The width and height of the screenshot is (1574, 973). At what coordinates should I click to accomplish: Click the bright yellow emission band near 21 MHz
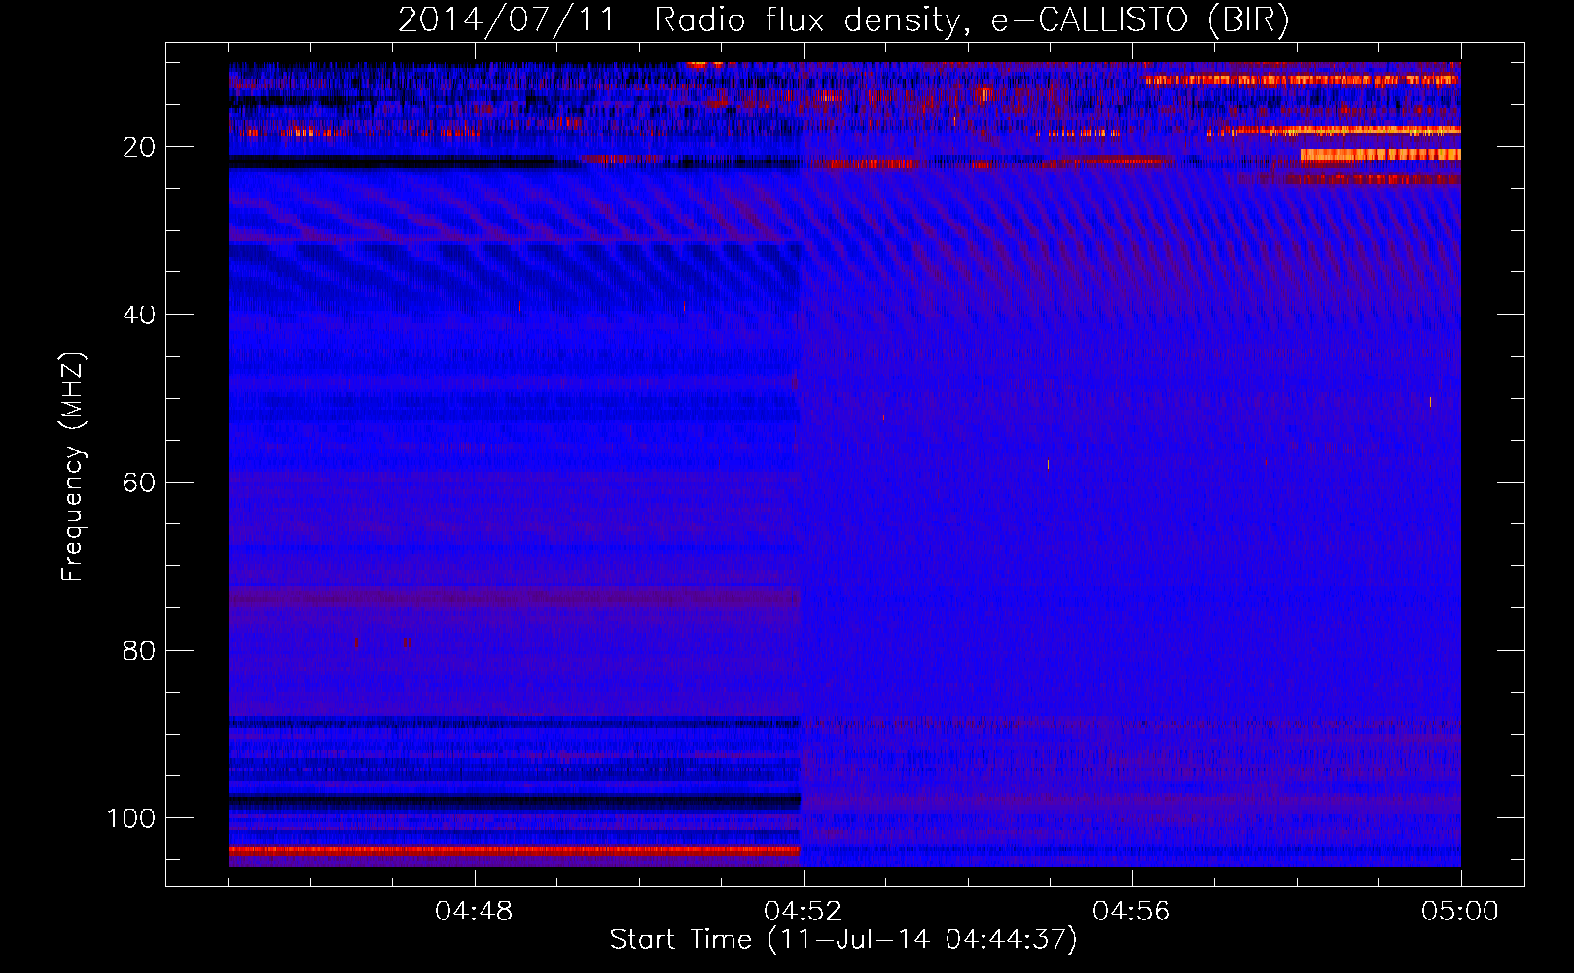click(1380, 154)
